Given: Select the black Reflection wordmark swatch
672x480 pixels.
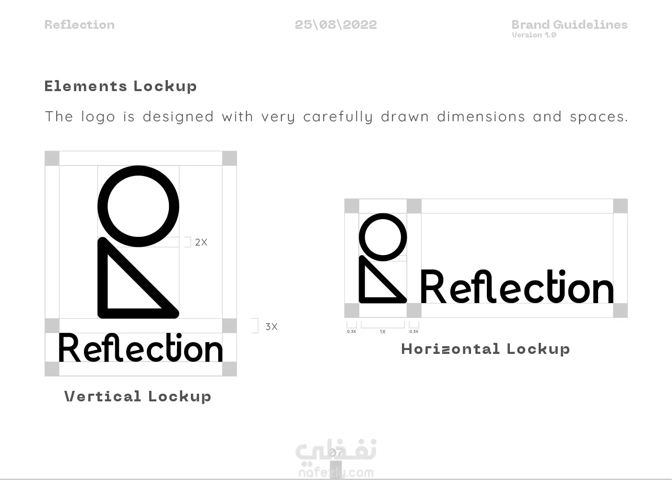Looking at the screenshot, I should point(516,287).
